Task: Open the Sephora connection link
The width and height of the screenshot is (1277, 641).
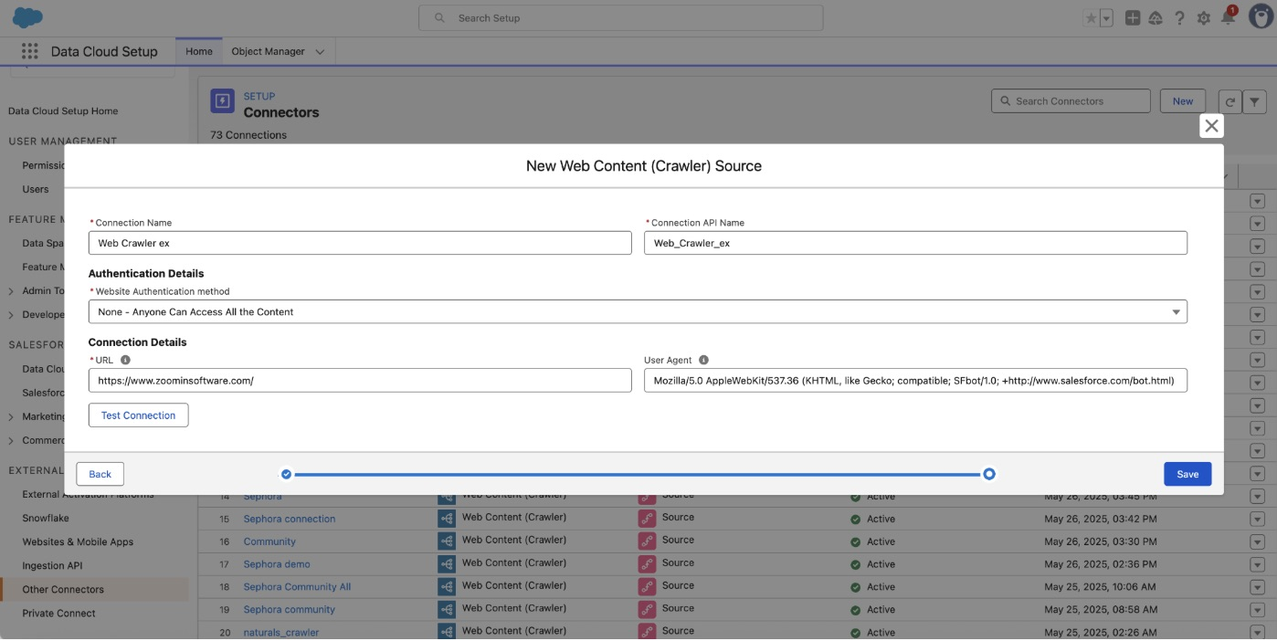Action: 290,519
